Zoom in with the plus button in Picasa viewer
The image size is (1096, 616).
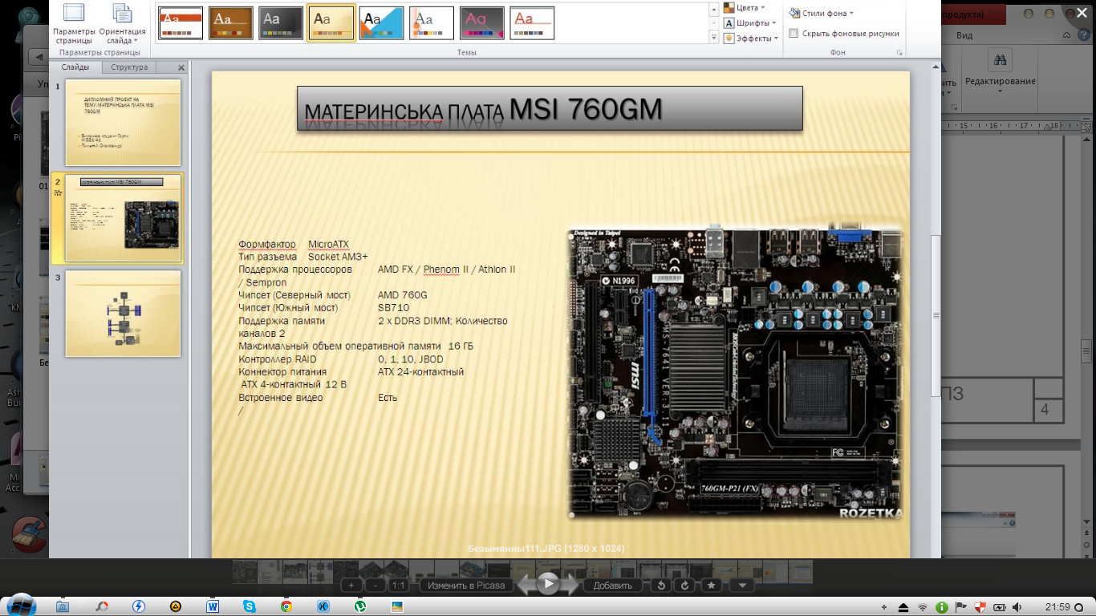351,586
